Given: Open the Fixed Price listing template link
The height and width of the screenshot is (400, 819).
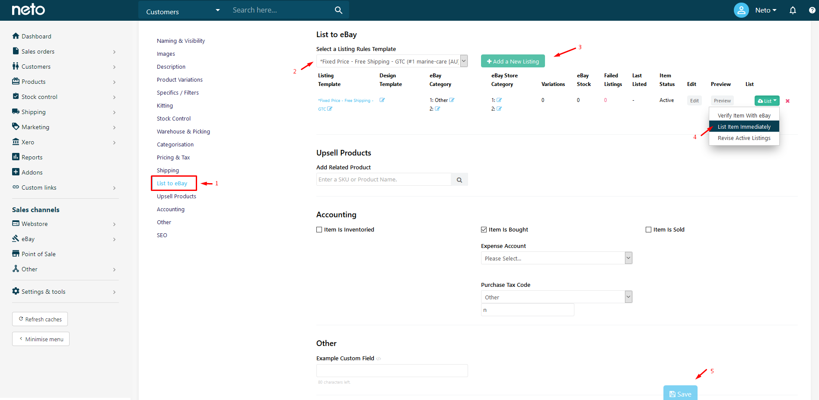Looking at the screenshot, I should tap(345, 105).
